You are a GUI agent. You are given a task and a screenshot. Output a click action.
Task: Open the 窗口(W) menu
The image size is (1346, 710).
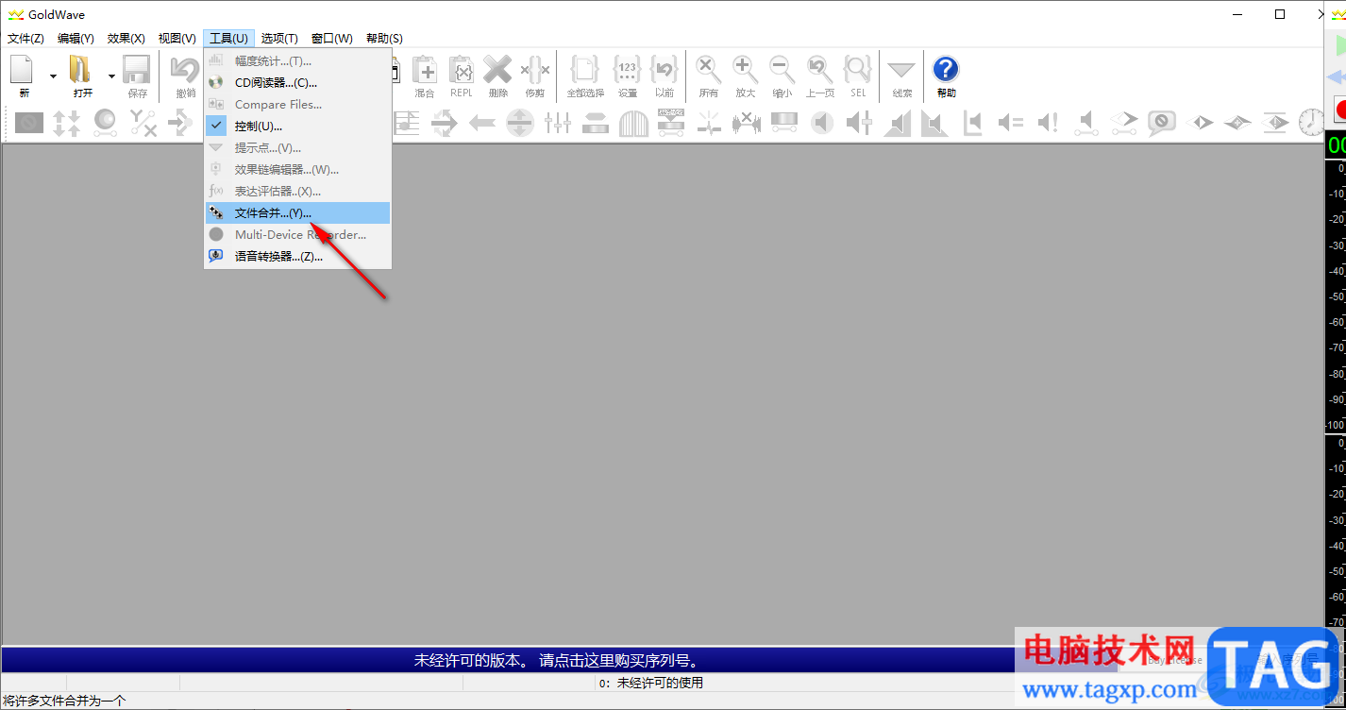(332, 39)
